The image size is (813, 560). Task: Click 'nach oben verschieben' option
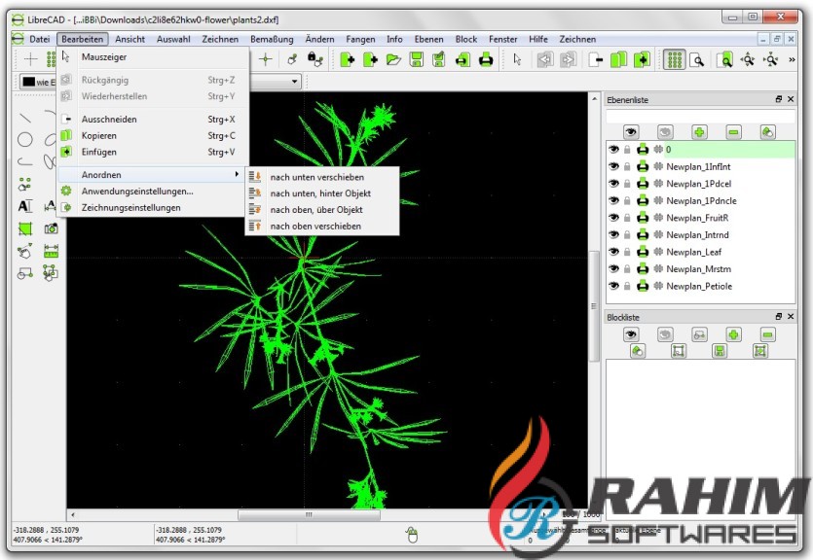315,226
